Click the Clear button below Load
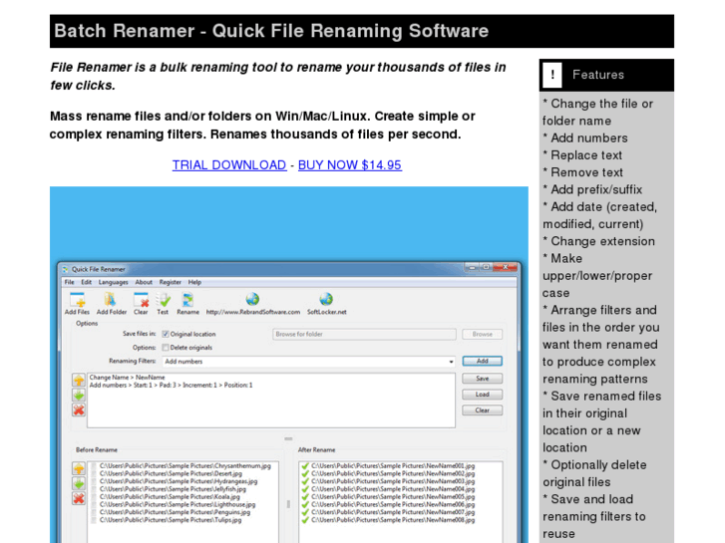Image resolution: width=725 pixels, height=543 pixels. point(483,410)
